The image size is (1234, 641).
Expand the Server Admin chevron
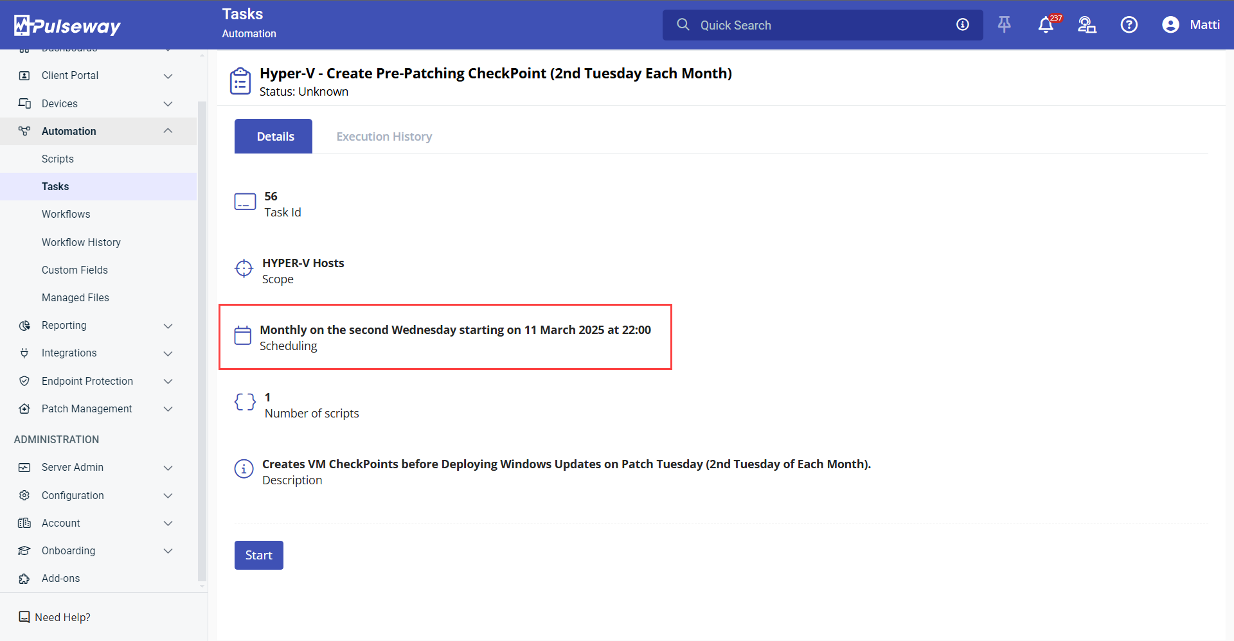[x=168, y=468]
